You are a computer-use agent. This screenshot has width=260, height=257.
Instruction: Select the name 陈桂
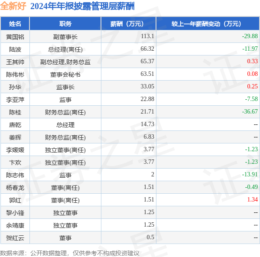tap(15, 112)
